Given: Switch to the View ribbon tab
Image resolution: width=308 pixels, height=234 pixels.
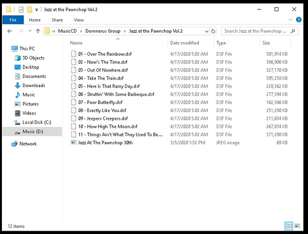Looking at the screenshot, I should [x=79, y=20].
